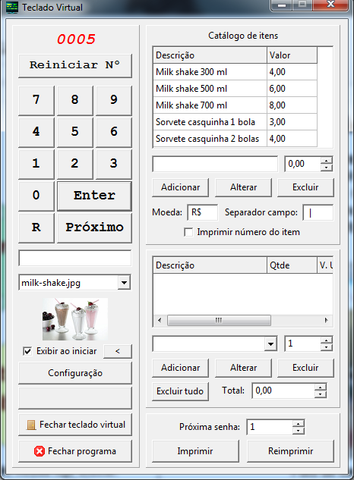Viewport: 354px width, 480px height.
Task: Click Fechar teclado virtual button
Action: click(x=75, y=425)
